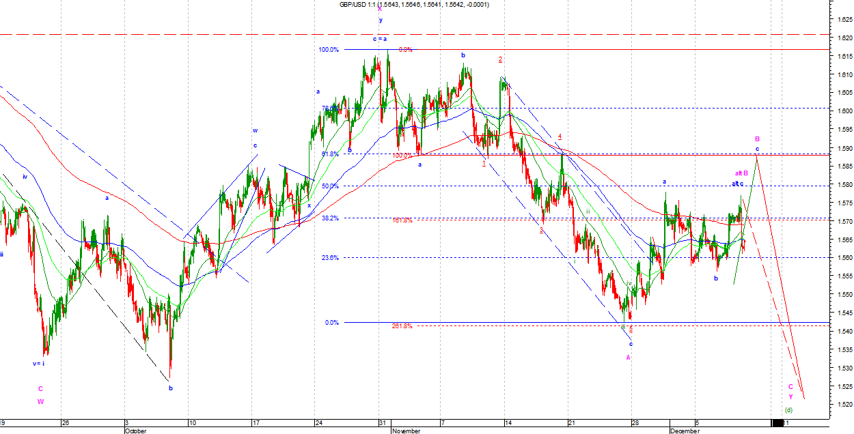Click the black marker block on time axis

click(x=777, y=423)
